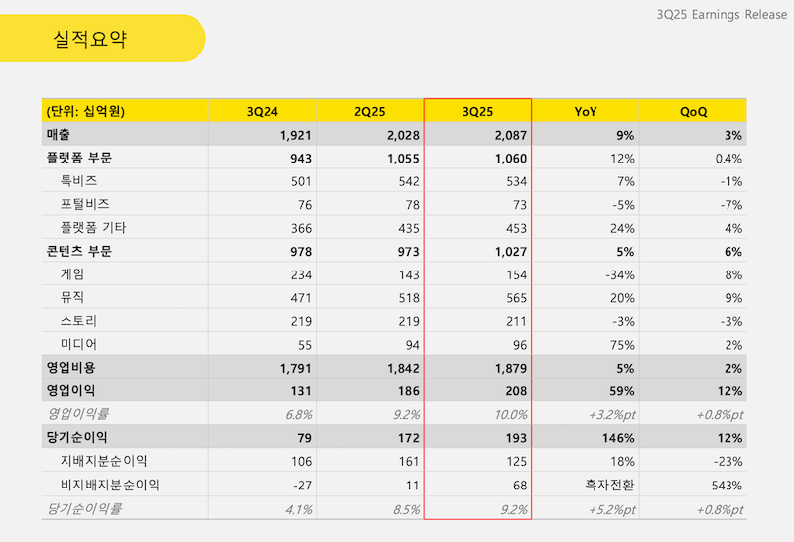Click the 실적요약 title badge
This screenshot has width=794, height=542.
pos(91,39)
